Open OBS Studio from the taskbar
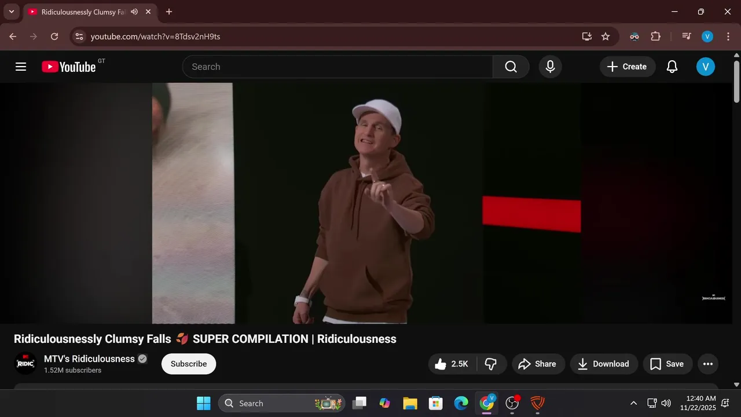This screenshot has width=741, height=417. (x=512, y=403)
